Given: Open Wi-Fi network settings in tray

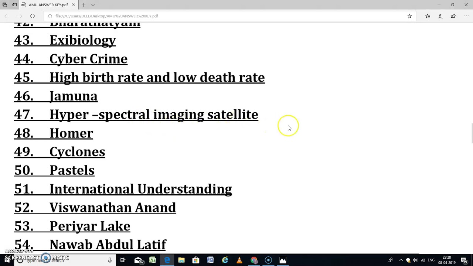Looking at the screenshot, I should [423, 260].
